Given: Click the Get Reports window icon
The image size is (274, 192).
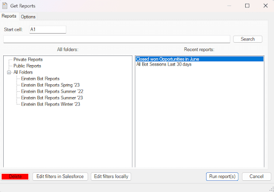Looking at the screenshot, I should [5, 6].
